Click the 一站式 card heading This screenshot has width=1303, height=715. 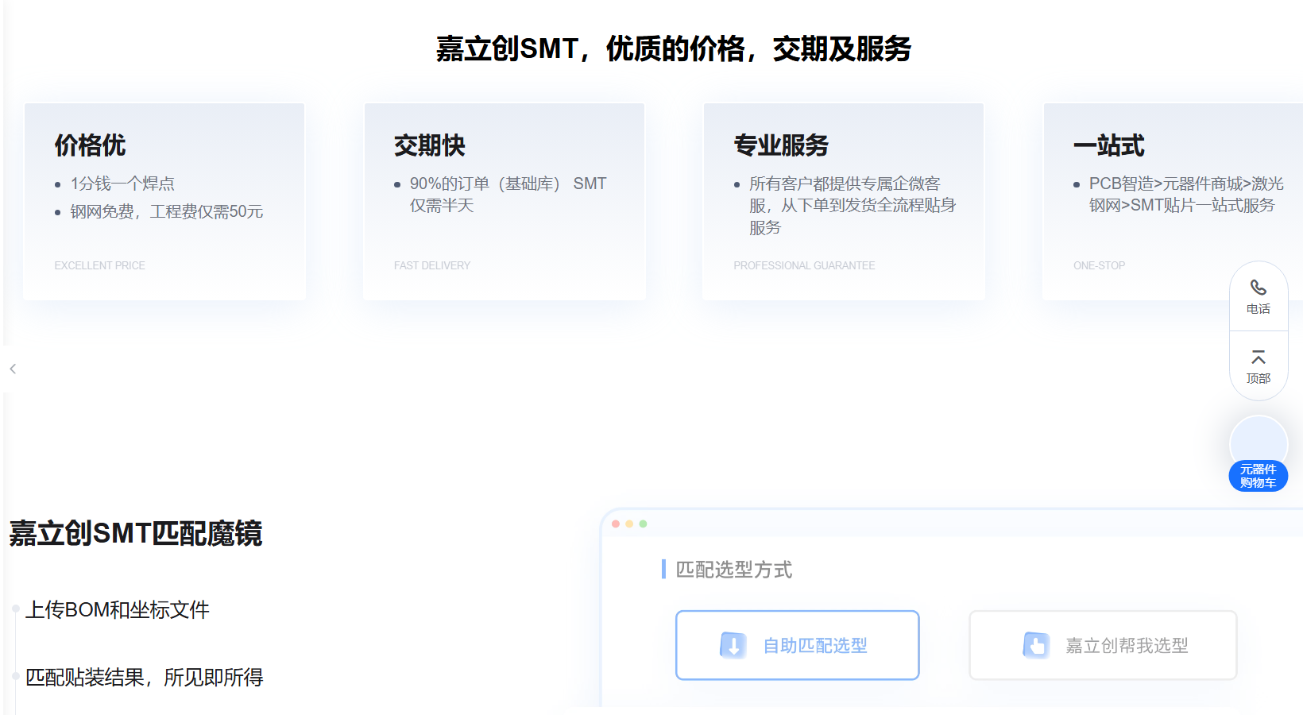(1109, 145)
